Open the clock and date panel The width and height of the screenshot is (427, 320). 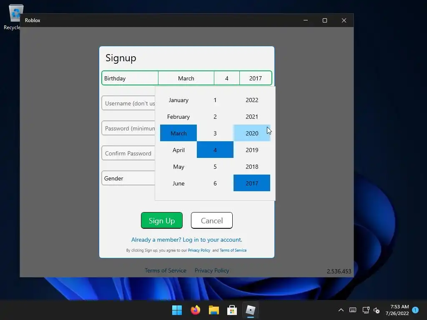(397, 310)
